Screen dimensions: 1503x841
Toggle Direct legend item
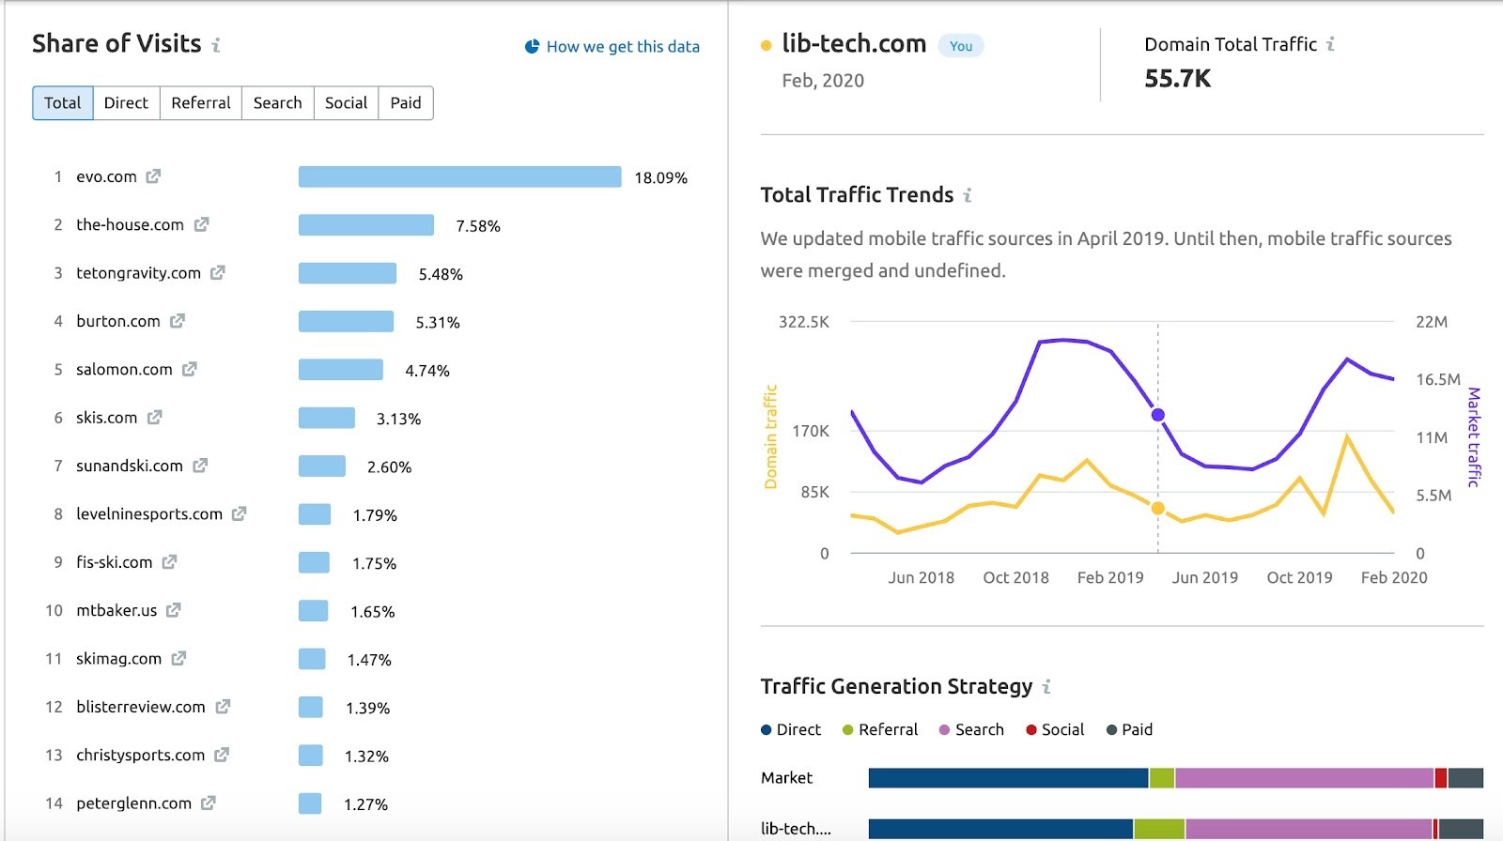(791, 729)
